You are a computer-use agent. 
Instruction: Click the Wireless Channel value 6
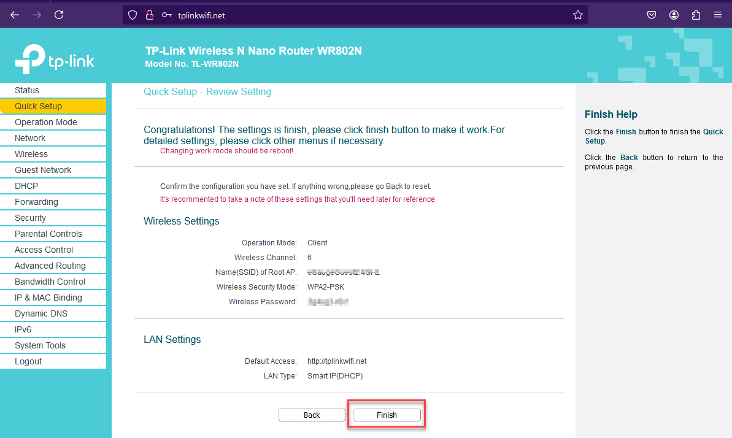(309, 257)
